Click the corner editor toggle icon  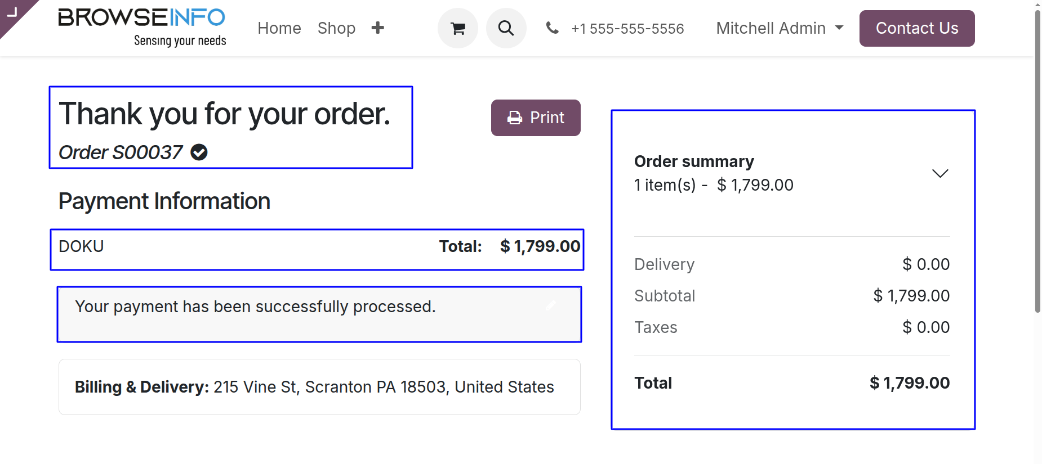12,12
